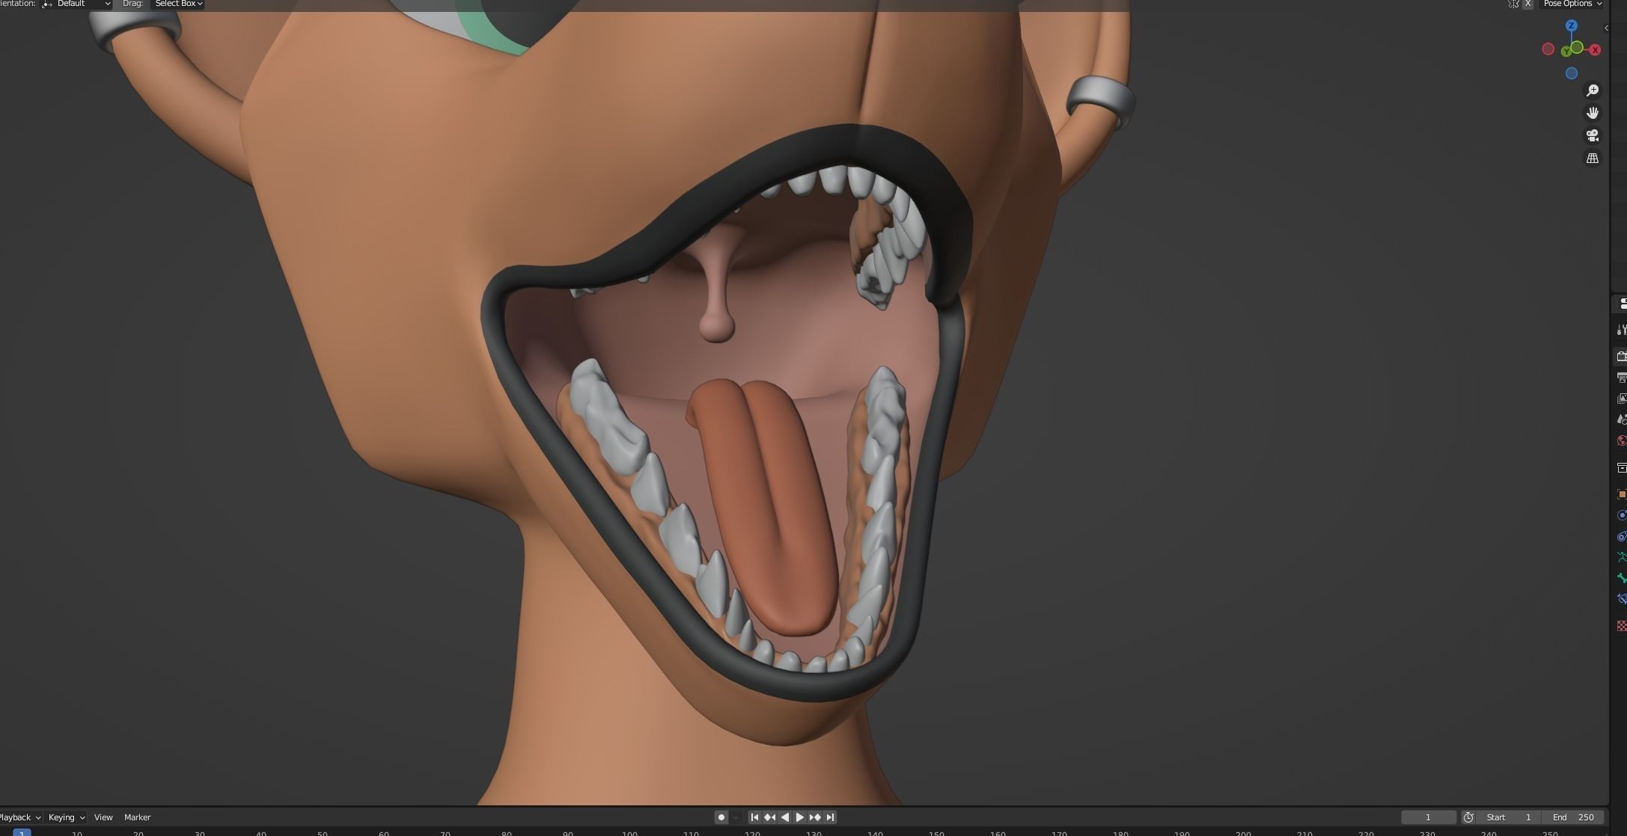Viewport: 1627px width, 836px height.
Task: Open the Tool properties tab
Action: 1621,330
